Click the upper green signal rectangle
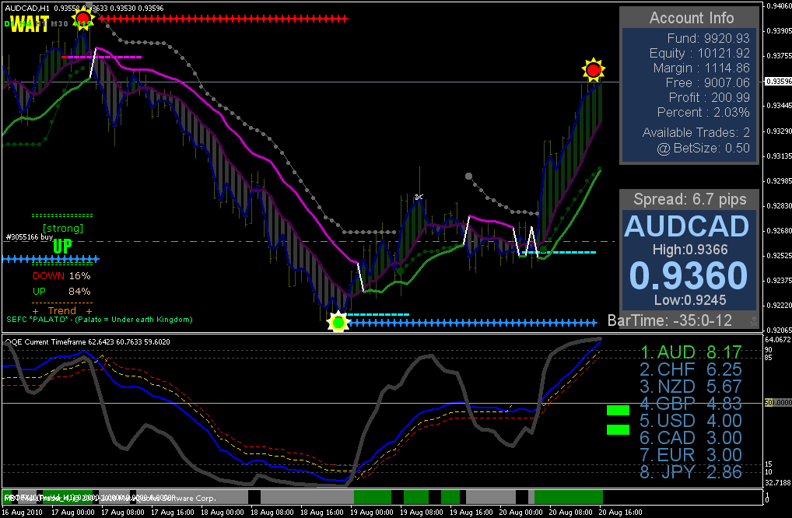Viewport: 792px width, 518px height. click(x=618, y=410)
